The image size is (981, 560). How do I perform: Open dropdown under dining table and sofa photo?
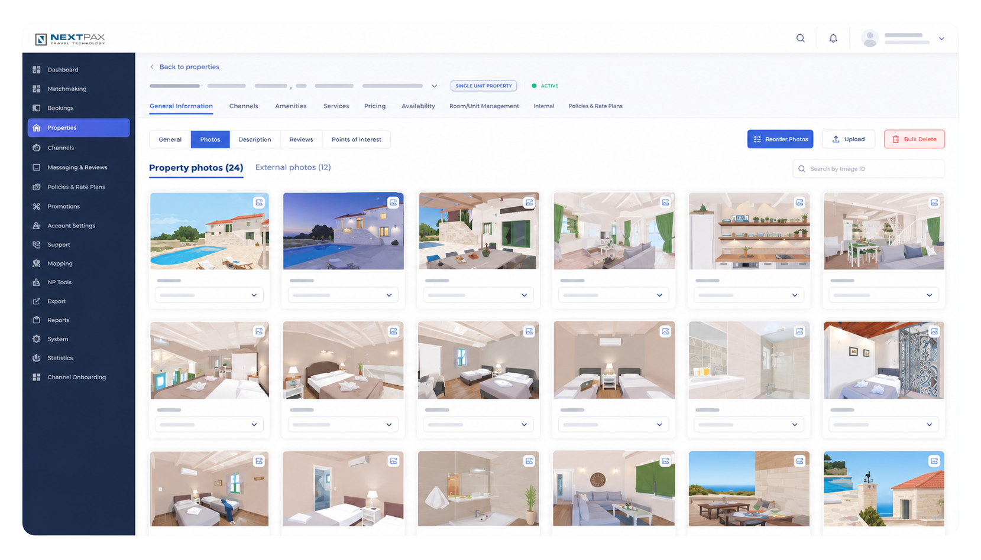(x=883, y=295)
